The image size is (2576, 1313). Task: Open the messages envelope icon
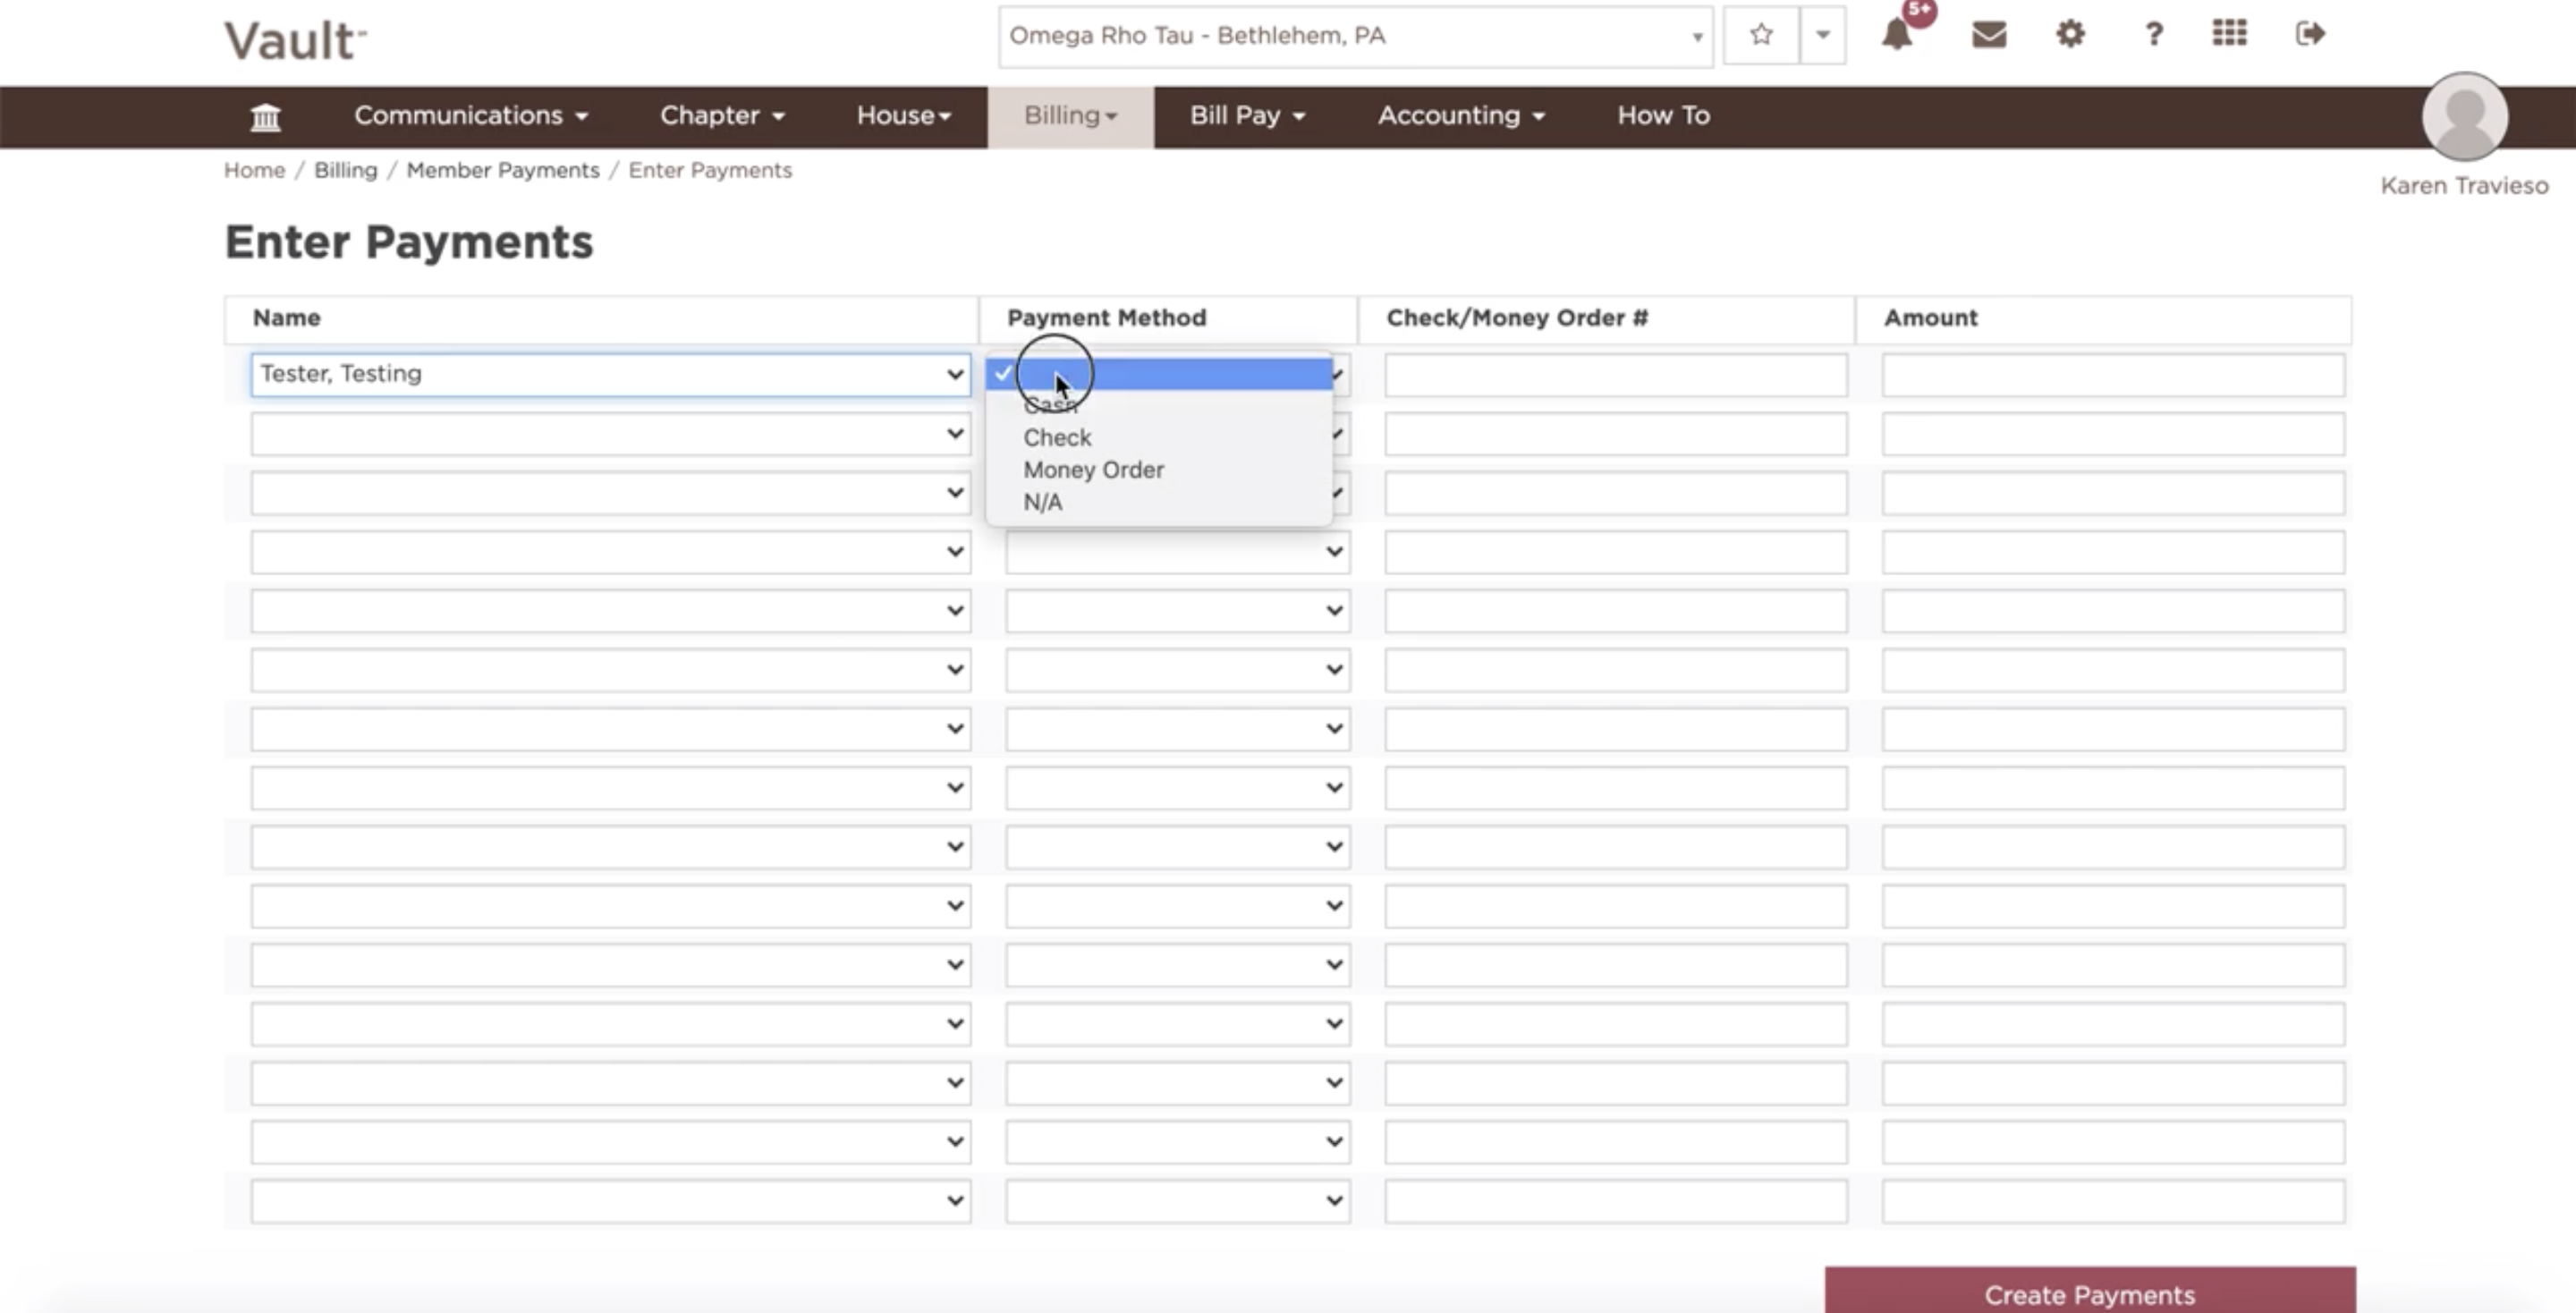pos(1988,35)
